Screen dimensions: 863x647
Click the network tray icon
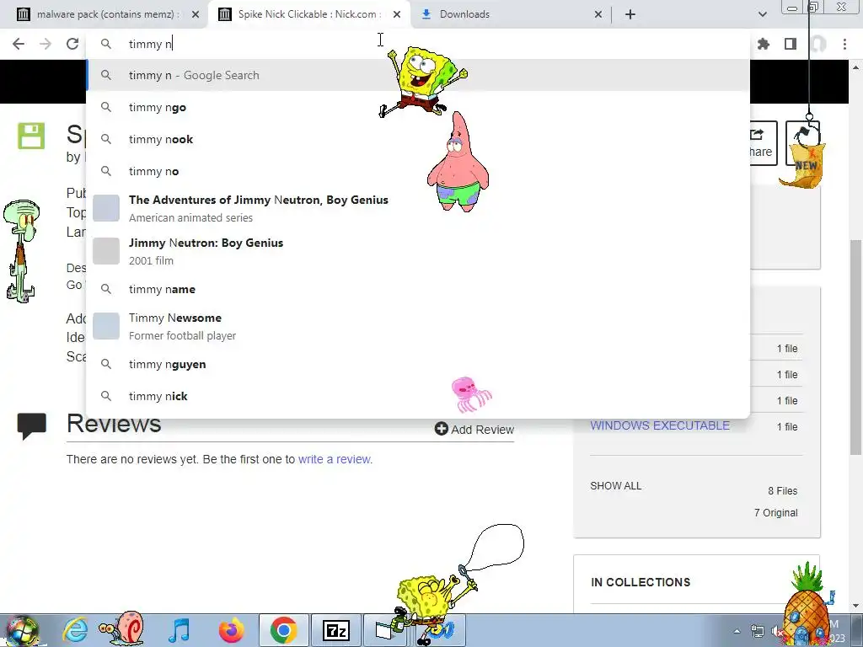(758, 631)
